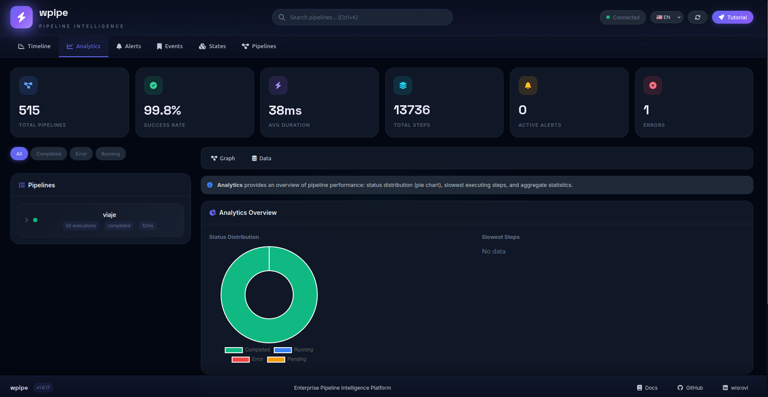Click the green Success Rate checkmark icon
The image size is (768, 397).
point(154,86)
